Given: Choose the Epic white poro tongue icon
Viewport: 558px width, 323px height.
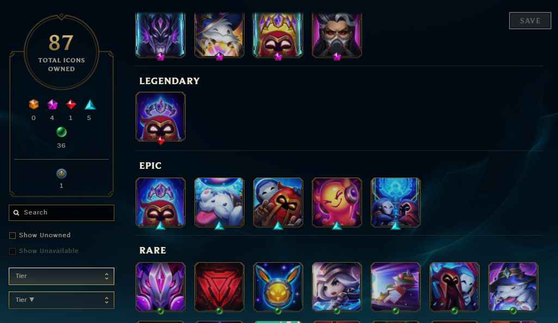Looking at the screenshot, I should pyautogui.click(x=219, y=202).
